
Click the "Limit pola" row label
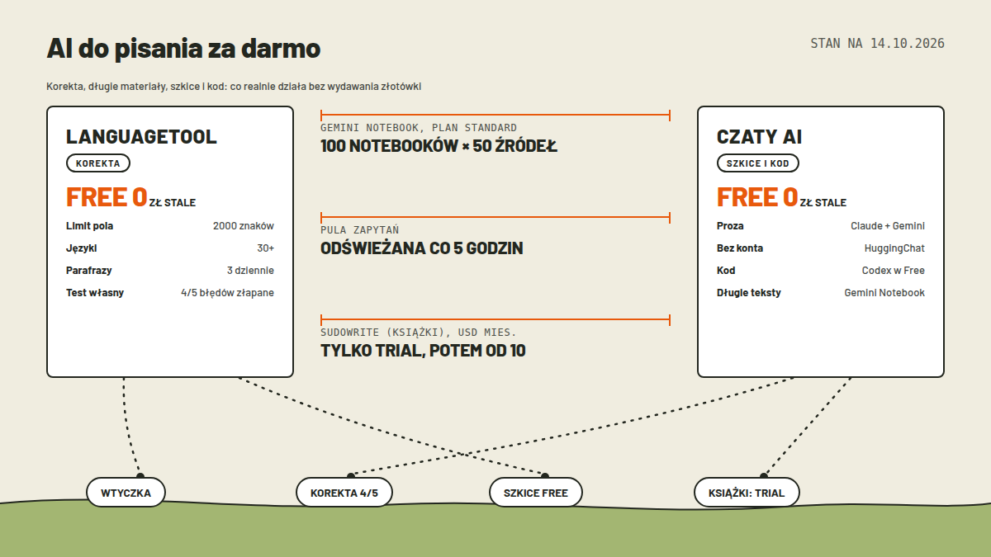pyautogui.click(x=90, y=225)
